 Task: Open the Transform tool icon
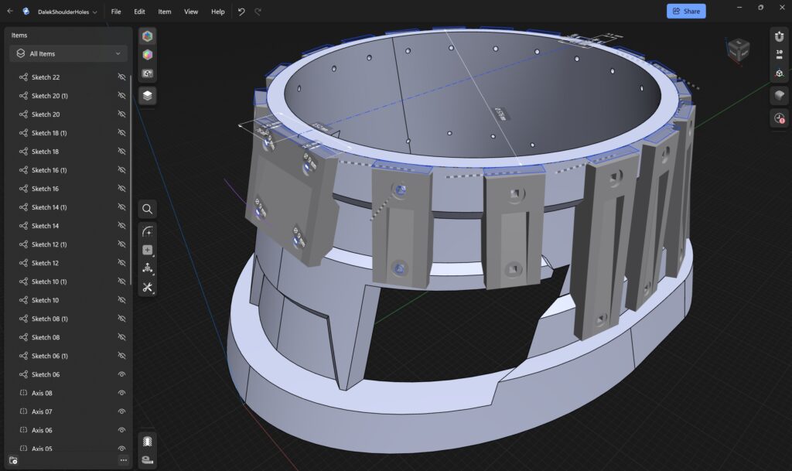tap(147, 268)
